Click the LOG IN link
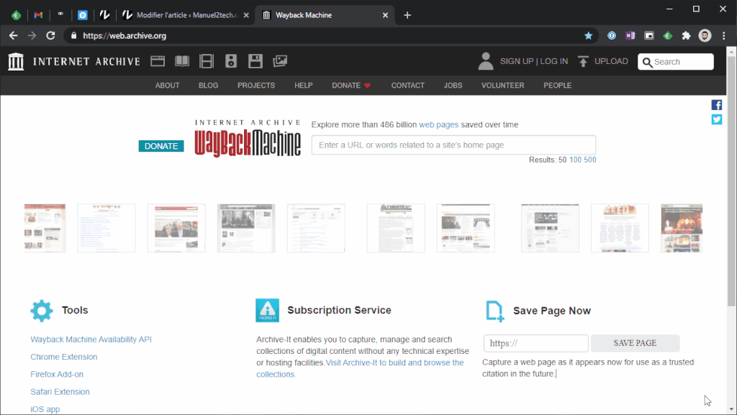Image resolution: width=737 pixels, height=415 pixels. [553, 62]
